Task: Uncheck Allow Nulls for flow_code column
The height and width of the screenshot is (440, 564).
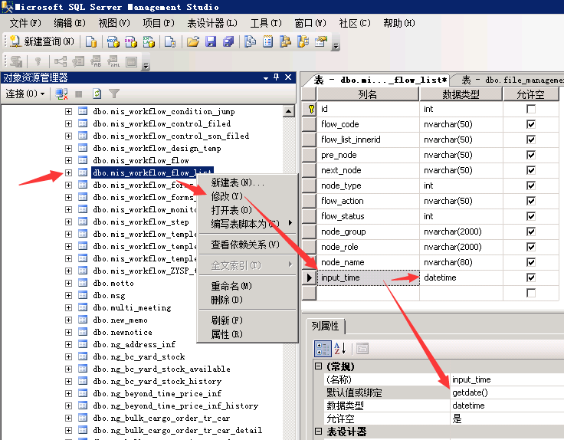Action: click(x=531, y=124)
